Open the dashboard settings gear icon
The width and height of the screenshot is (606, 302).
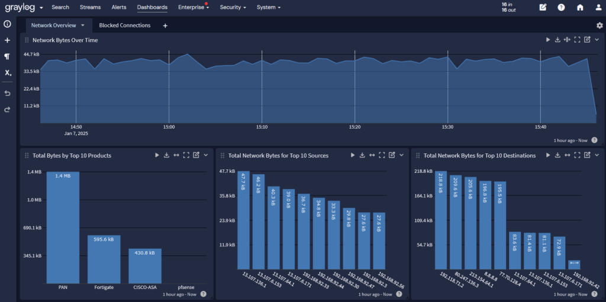pyautogui.click(x=599, y=25)
